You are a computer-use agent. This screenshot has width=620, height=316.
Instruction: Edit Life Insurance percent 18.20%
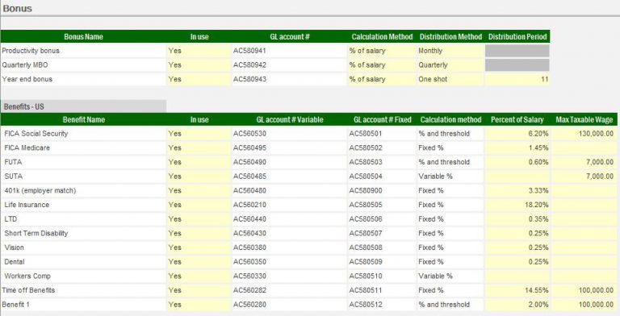click(517, 205)
